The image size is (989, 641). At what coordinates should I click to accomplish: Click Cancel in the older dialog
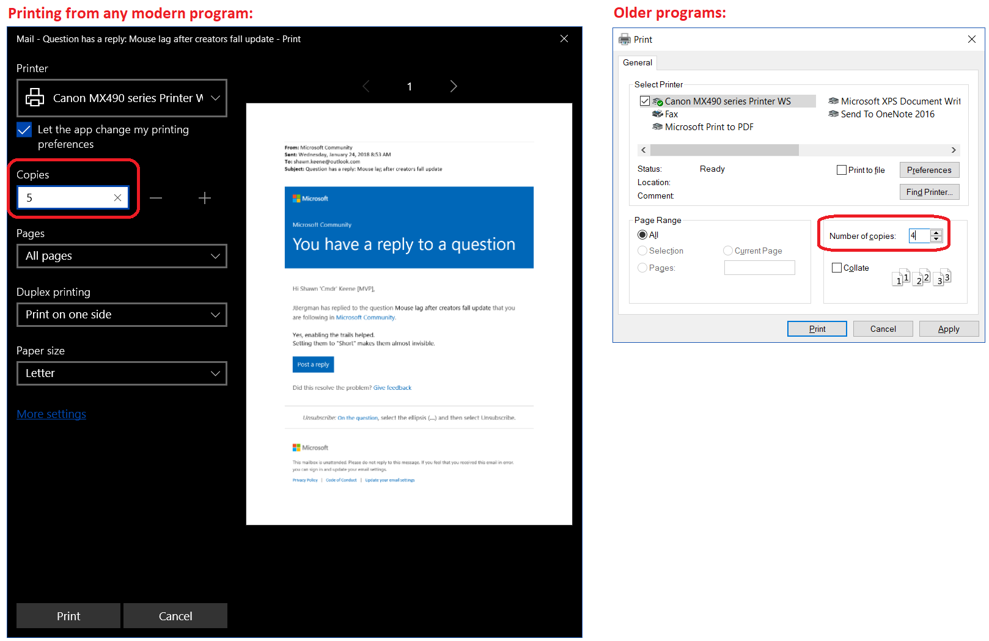pyautogui.click(x=883, y=329)
